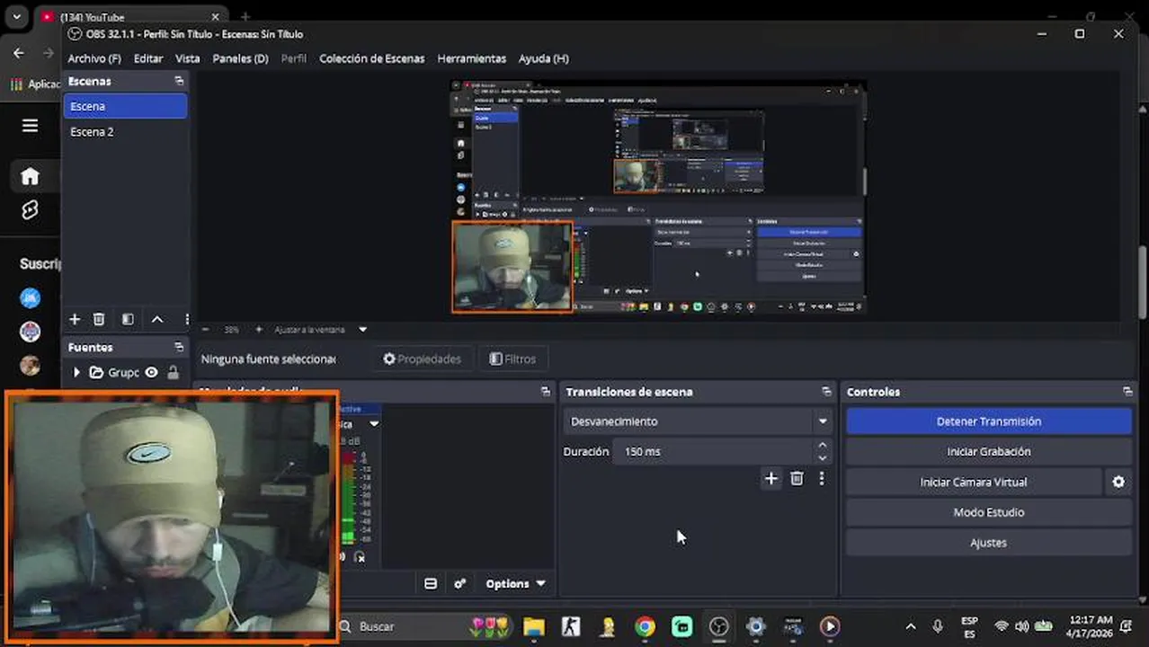Click Detener Transmisión button

[x=988, y=421]
